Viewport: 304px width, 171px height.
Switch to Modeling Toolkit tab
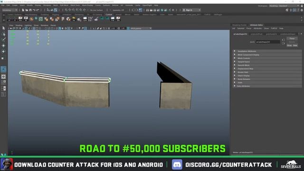point(239,25)
